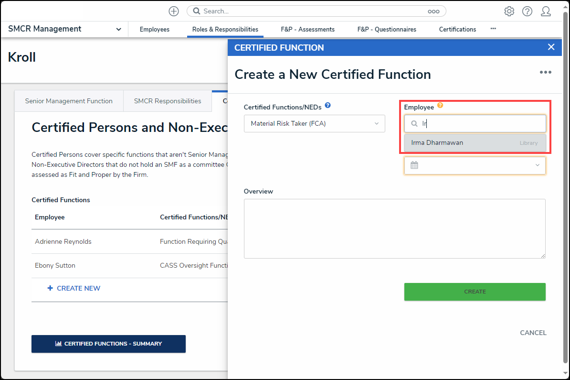
Task: Open the F&P - Assessments tab
Action: point(307,30)
